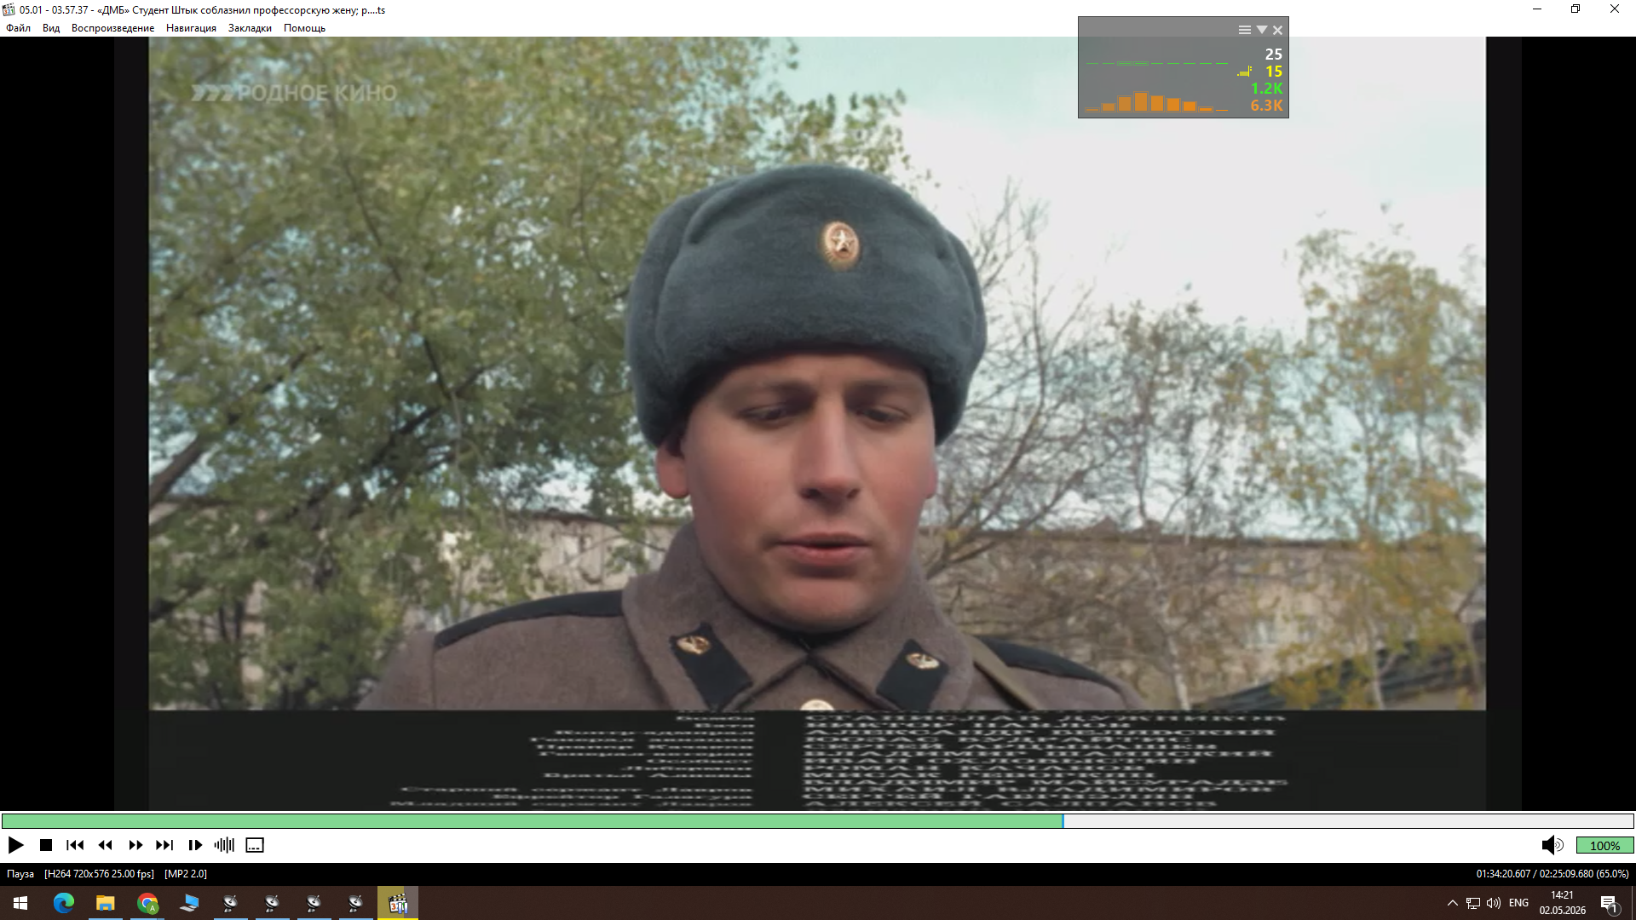Viewport: 1636px width, 920px height.
Task: Click the 1.2K value in overlay
Action: (x=1266, y=89)
